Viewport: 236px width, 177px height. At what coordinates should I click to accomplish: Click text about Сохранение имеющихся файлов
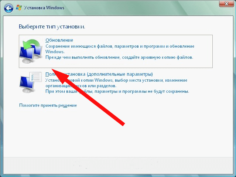pyautogui.click(x=120, y=49)
